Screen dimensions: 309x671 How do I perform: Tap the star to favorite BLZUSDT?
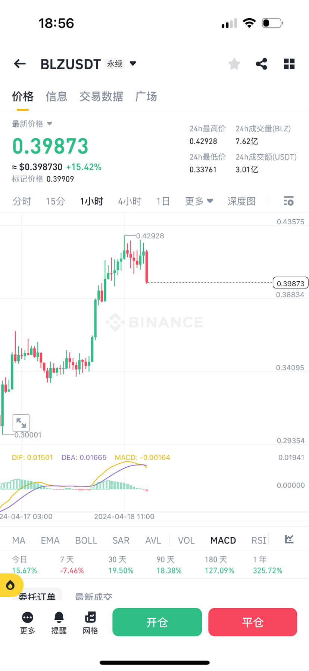coord(234,64)
